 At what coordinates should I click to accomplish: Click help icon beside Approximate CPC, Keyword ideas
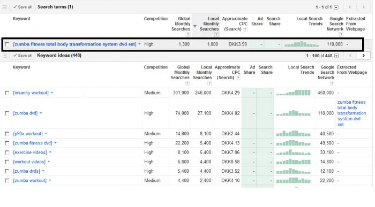pyautogui.click(x=238, y=78)
